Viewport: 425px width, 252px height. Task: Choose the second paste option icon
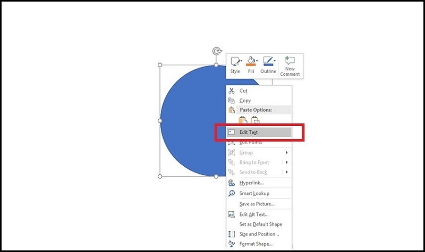pyautogui.click(x=255, y=120)
